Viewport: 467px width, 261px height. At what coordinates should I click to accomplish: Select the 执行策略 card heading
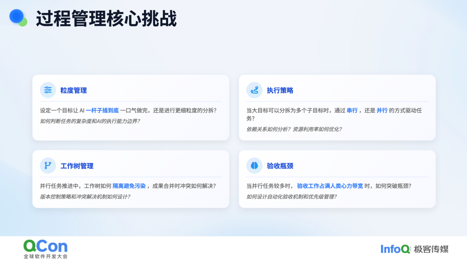click(x=280, y=90)
